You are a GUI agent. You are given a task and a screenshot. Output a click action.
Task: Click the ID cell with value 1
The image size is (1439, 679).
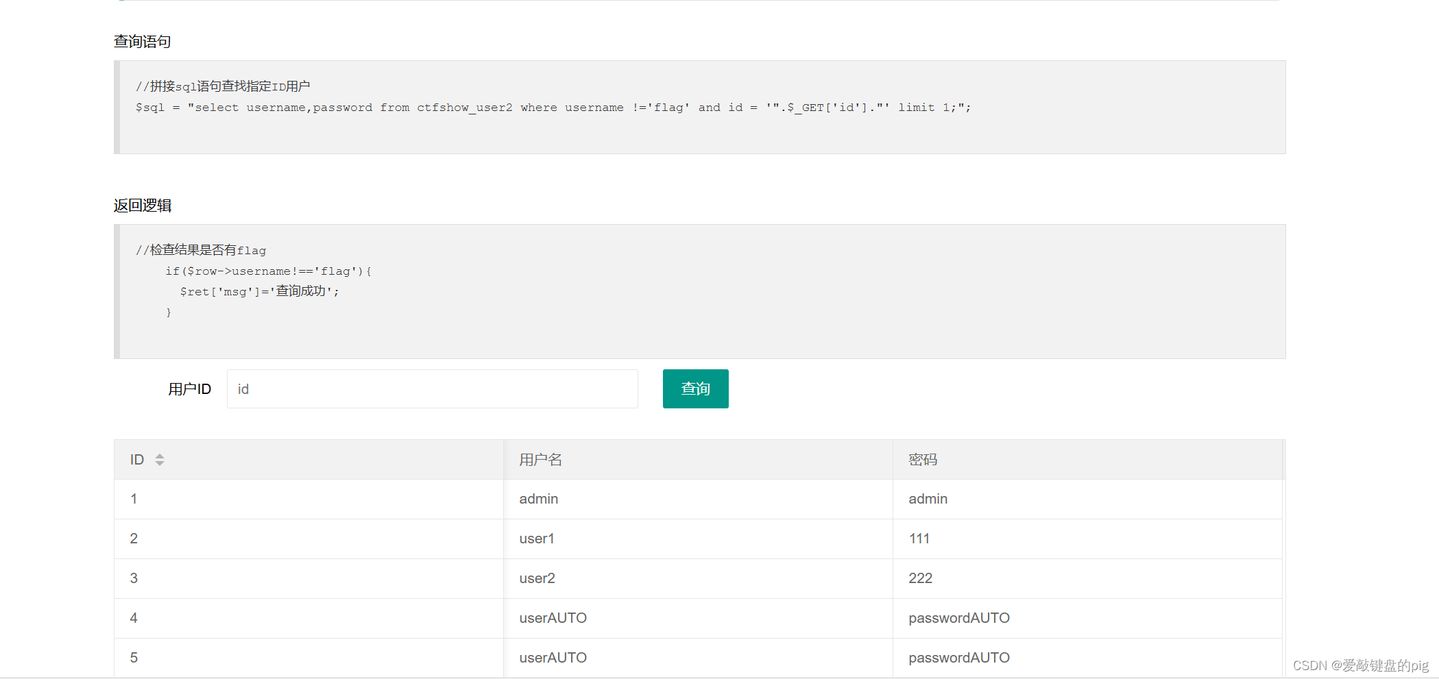click(309, 499)
